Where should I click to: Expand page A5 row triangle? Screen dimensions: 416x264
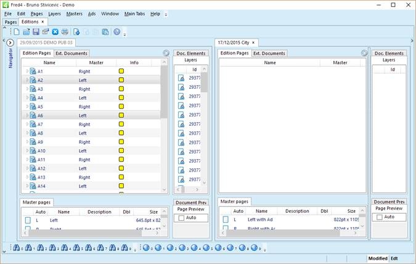tap(27, 107)
